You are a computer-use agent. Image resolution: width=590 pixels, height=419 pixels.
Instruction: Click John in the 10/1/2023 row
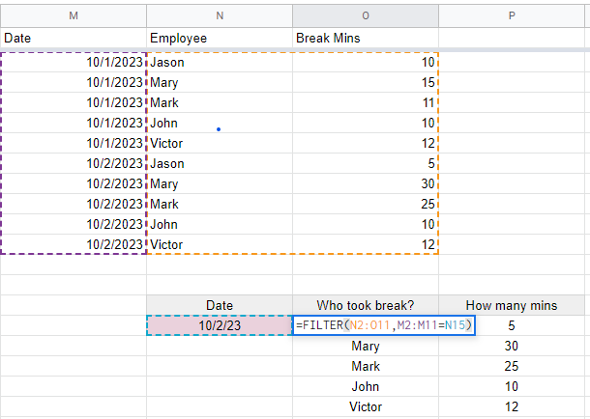click(220, 123)
